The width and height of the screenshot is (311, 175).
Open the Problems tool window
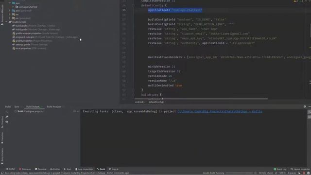coord(25,169)
